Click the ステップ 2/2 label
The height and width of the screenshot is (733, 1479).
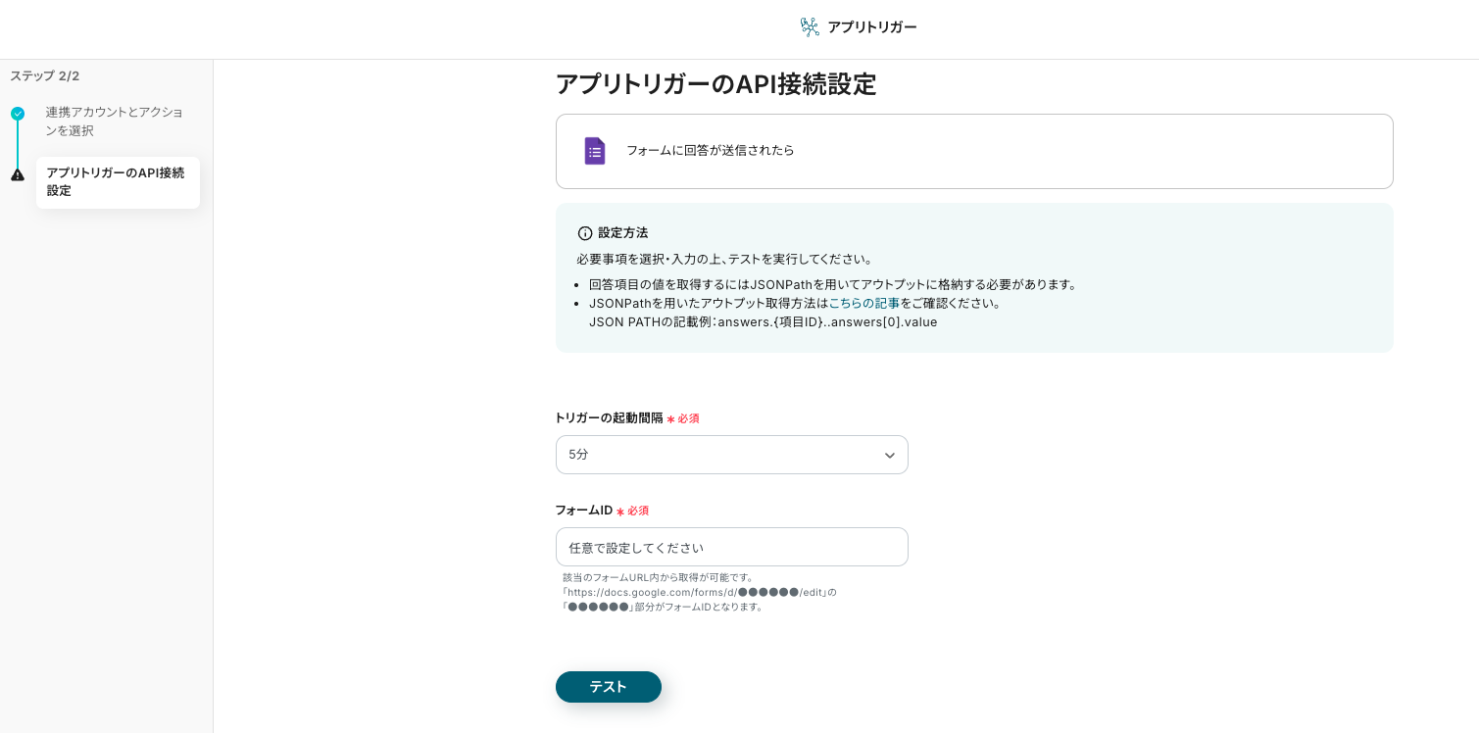[x=45, y=76]
